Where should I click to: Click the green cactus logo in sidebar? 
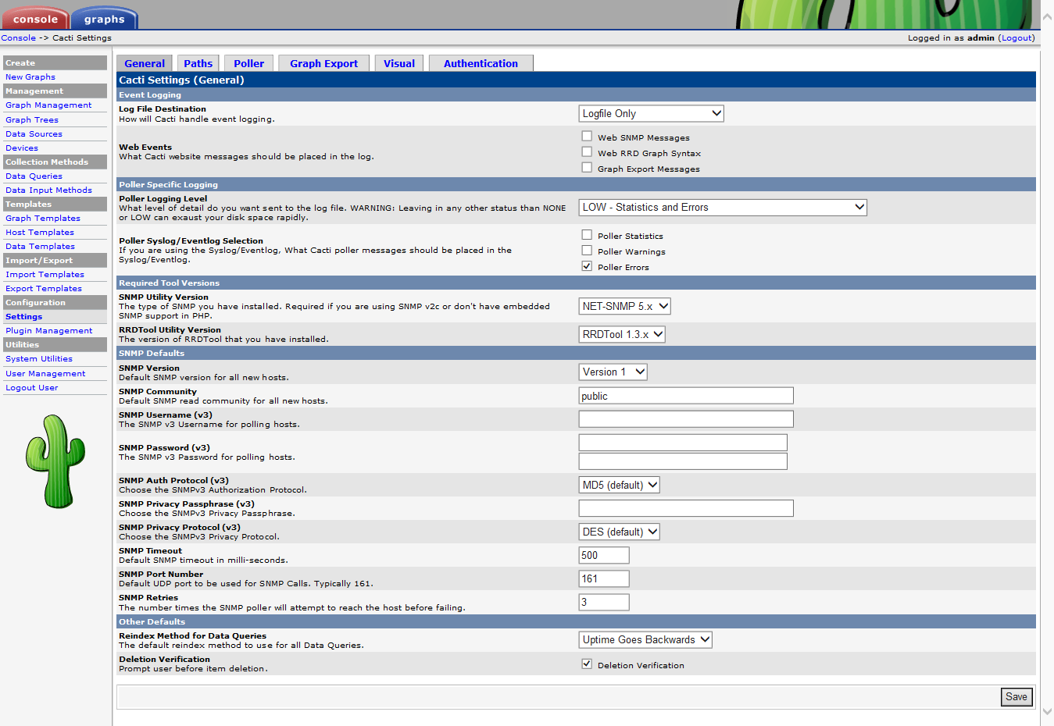[55, 461]
